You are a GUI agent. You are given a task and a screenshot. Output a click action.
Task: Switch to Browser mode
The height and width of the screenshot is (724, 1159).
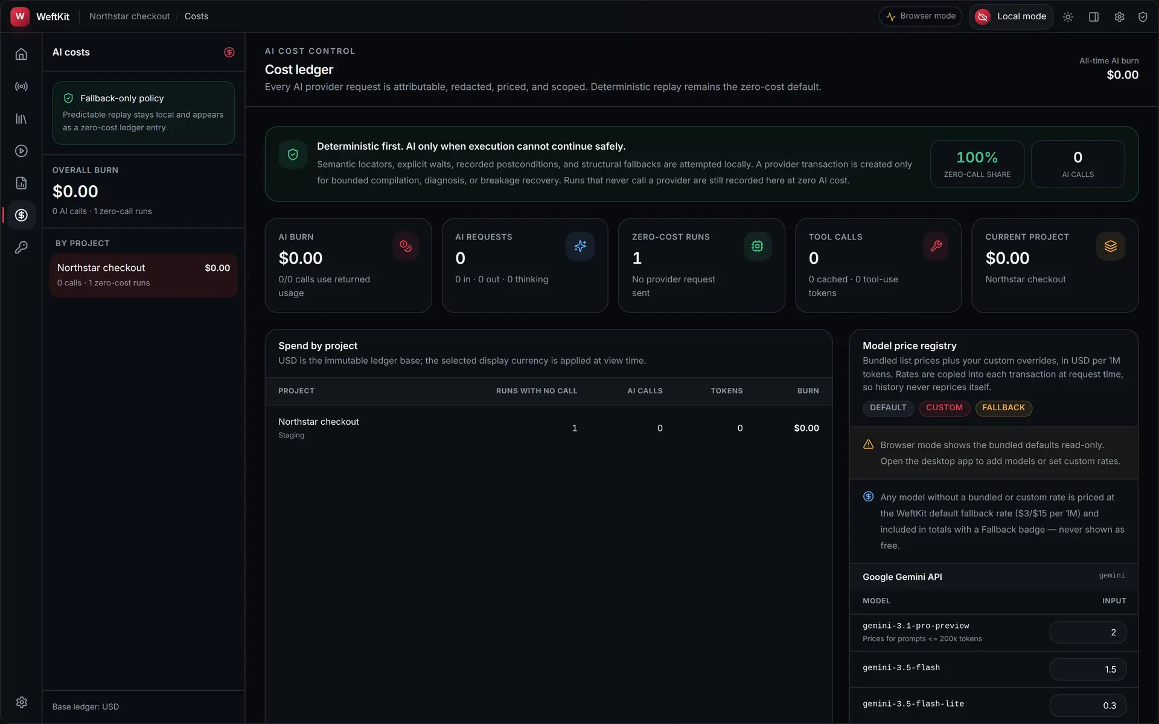(921, 16)
